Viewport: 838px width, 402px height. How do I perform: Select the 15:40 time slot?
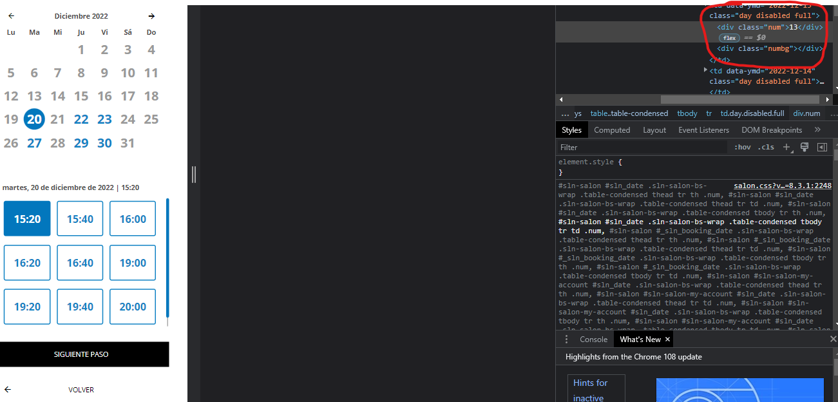(80, 218)
